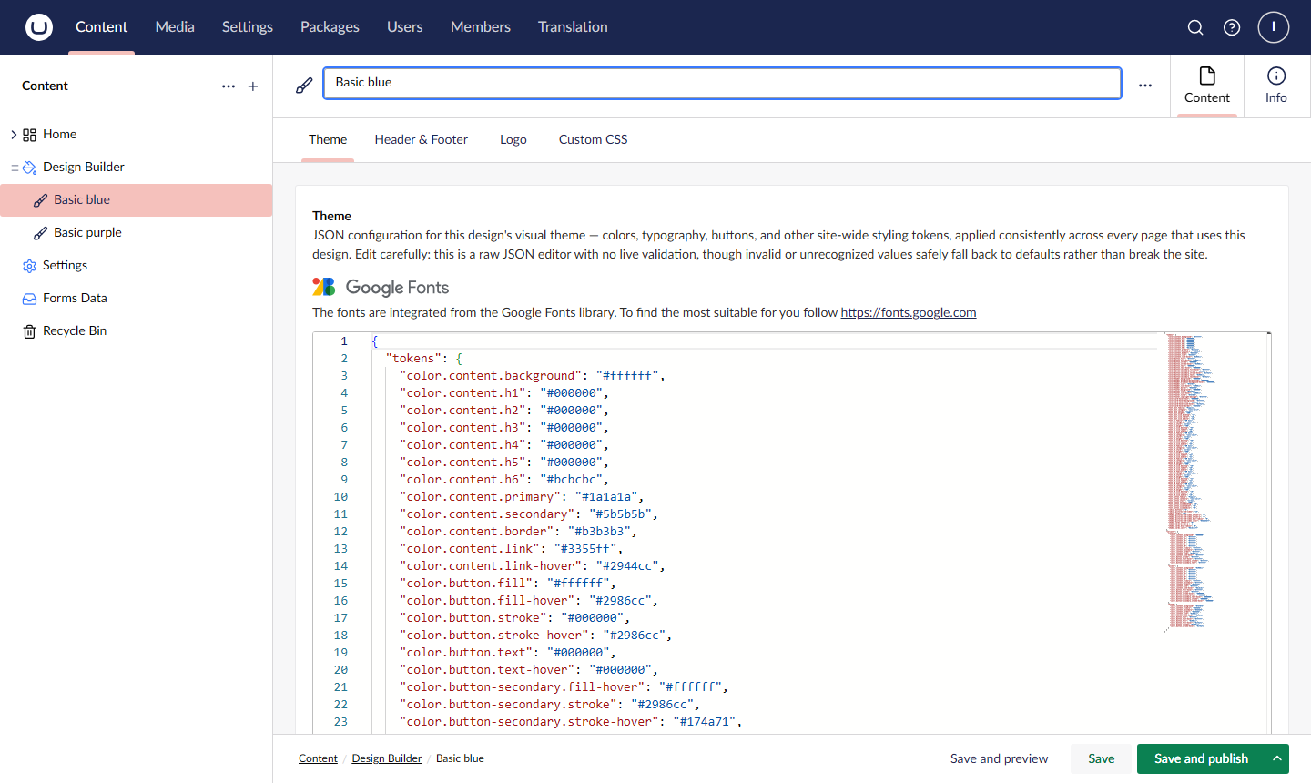This screenshot has height=783, width=1311.
Task: Switch to the Logo tab
Action: pos(513,140)
